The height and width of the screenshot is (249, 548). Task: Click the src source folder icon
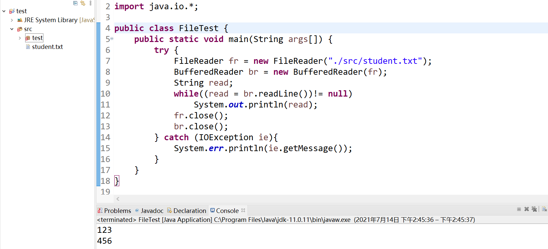20,29
